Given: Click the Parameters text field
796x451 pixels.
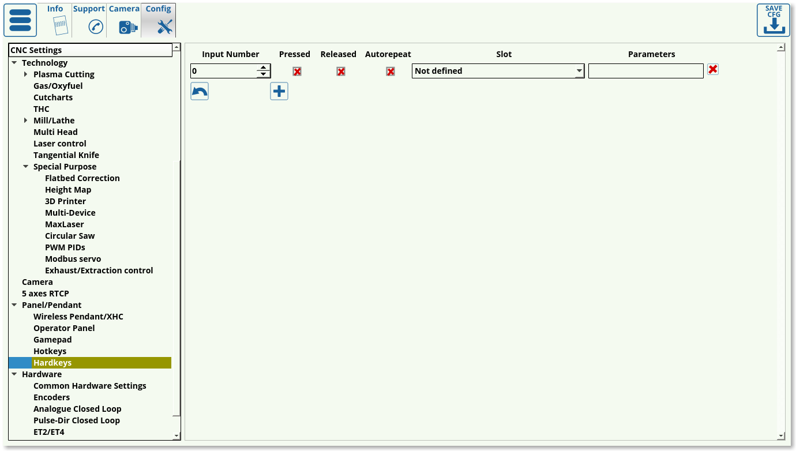Looking at the screenshot, I should pyautogui.click(x=645, y=71).
